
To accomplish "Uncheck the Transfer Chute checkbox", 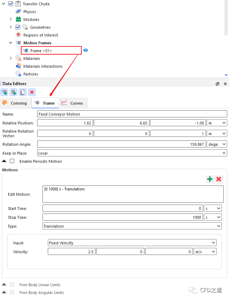I will pos(11,4).
